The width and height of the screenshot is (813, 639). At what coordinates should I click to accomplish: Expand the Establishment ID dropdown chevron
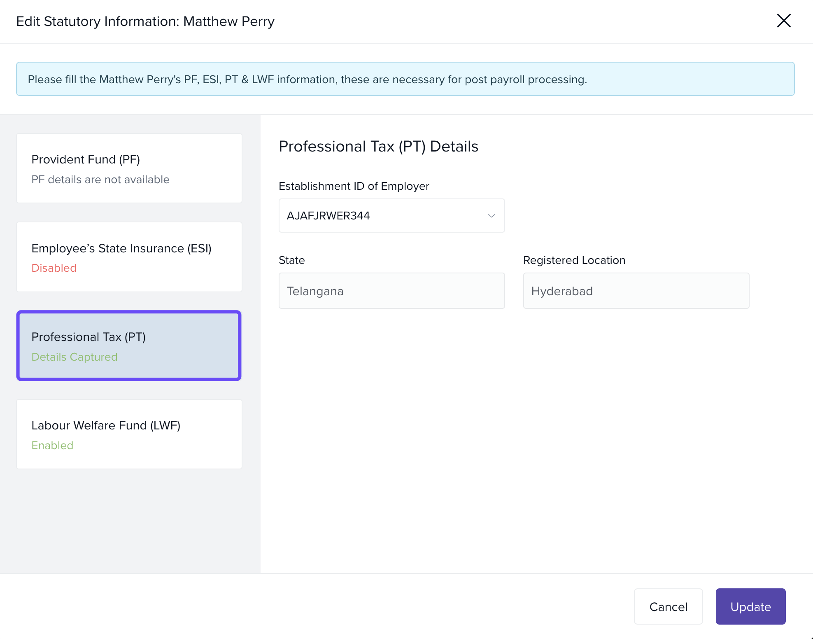[x=491, y=216]
